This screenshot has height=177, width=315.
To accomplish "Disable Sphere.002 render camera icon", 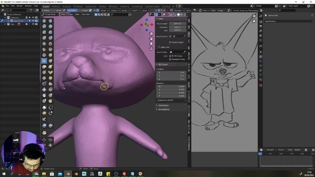I will point(36,21).
